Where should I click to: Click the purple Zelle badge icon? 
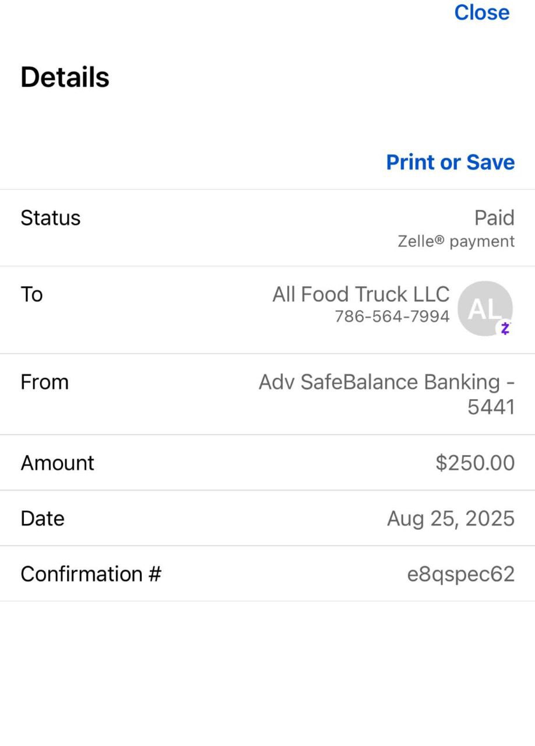click(505, 328)
